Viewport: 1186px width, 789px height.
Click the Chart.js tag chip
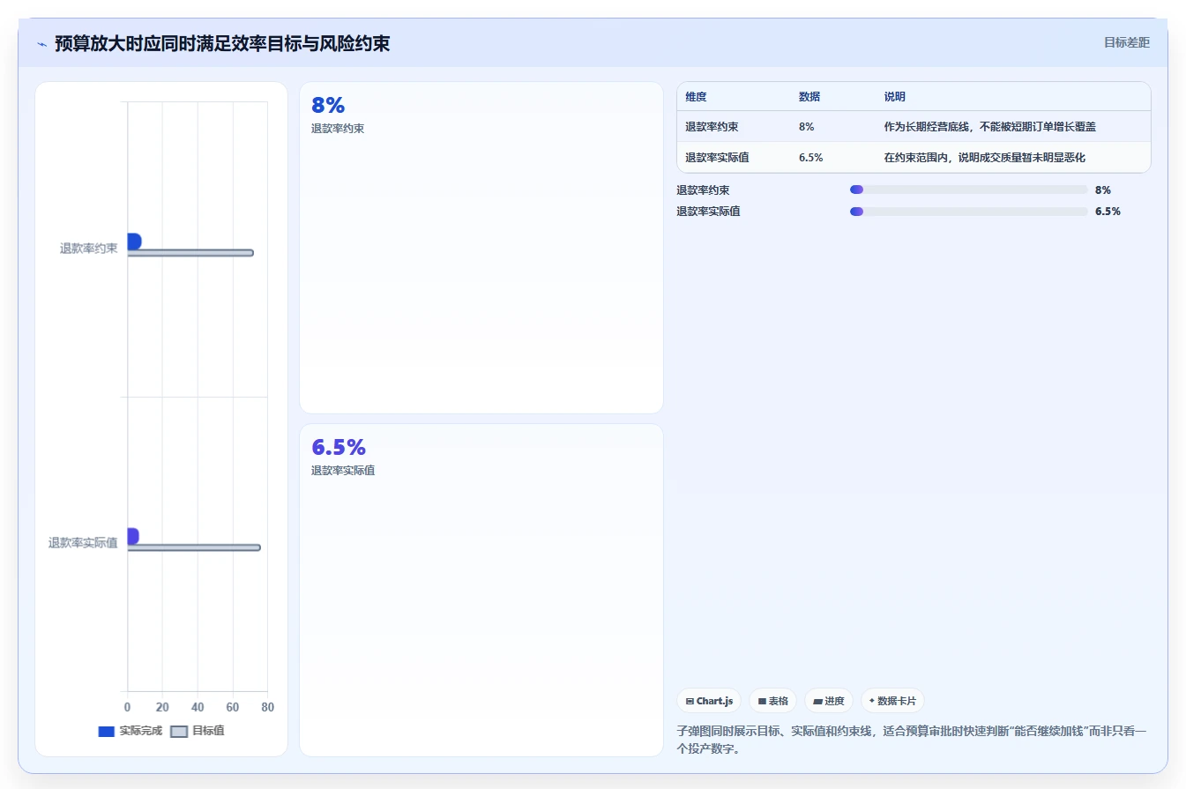pos(709,701)
